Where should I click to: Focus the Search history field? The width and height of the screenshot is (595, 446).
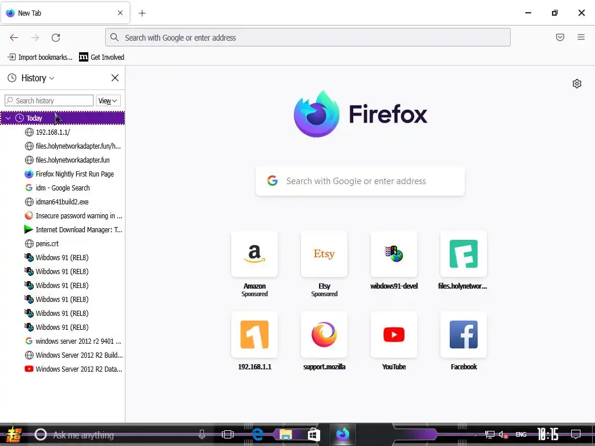[x=49, y=100]
